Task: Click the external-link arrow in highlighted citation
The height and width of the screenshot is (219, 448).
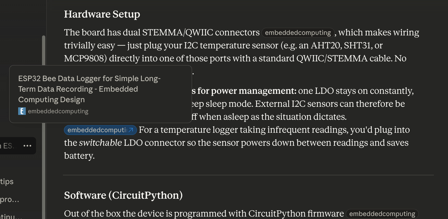Action: (x=131, y=130)
